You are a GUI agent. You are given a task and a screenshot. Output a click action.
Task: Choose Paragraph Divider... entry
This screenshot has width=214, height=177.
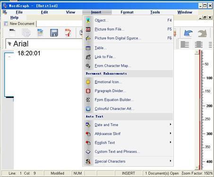coord(128,91)
